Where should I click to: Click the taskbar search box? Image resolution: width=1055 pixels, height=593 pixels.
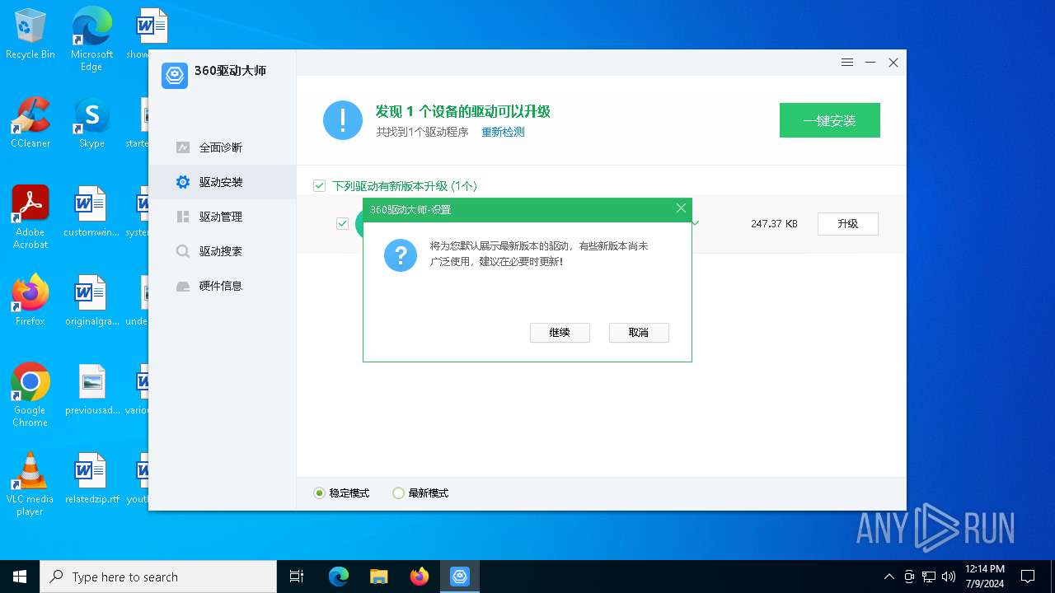click(x=158, y=577)
